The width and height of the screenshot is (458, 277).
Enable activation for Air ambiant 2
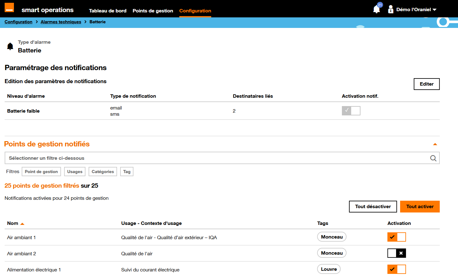[x=397, y=253]
